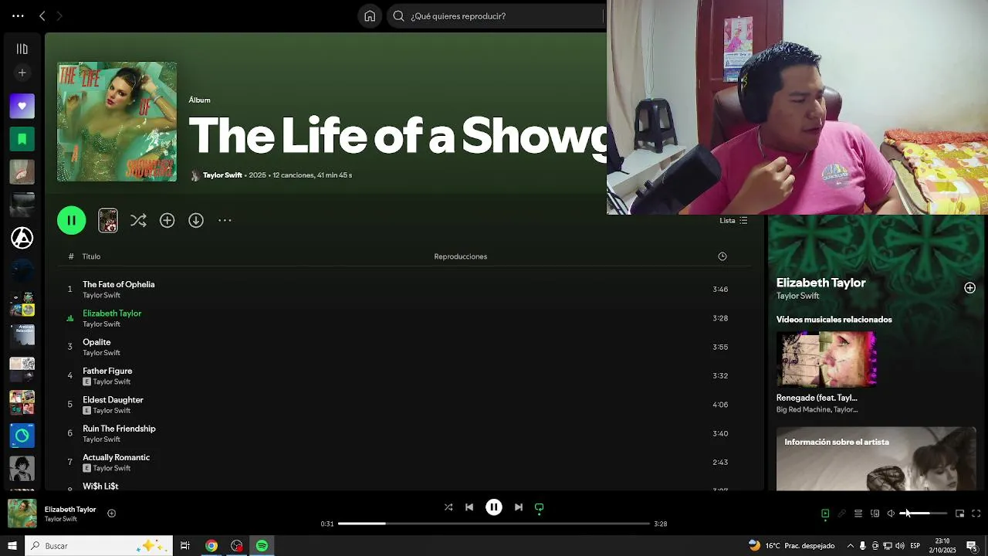The width and height of the screenshot is (988, 556).
Task: Adjust the Spotify volume slider
Action: 924,514
